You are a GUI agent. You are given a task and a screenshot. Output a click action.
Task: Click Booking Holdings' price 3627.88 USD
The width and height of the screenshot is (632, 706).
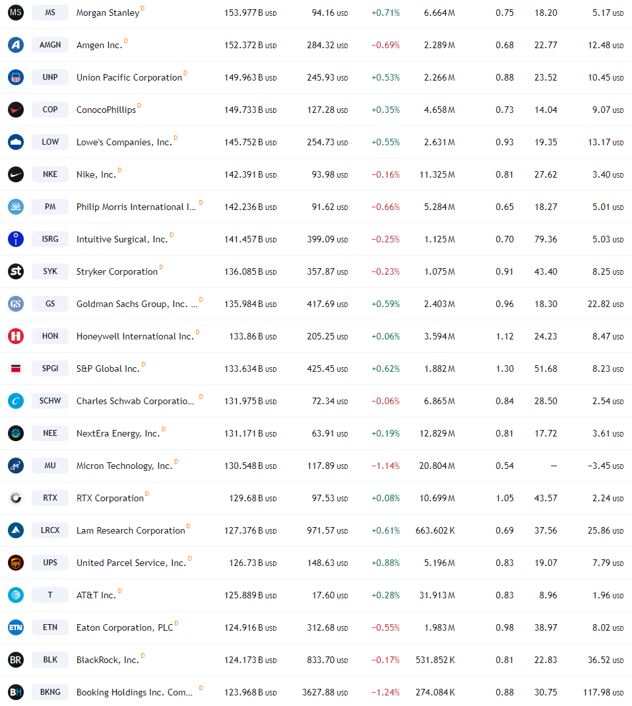click(325, 693)
